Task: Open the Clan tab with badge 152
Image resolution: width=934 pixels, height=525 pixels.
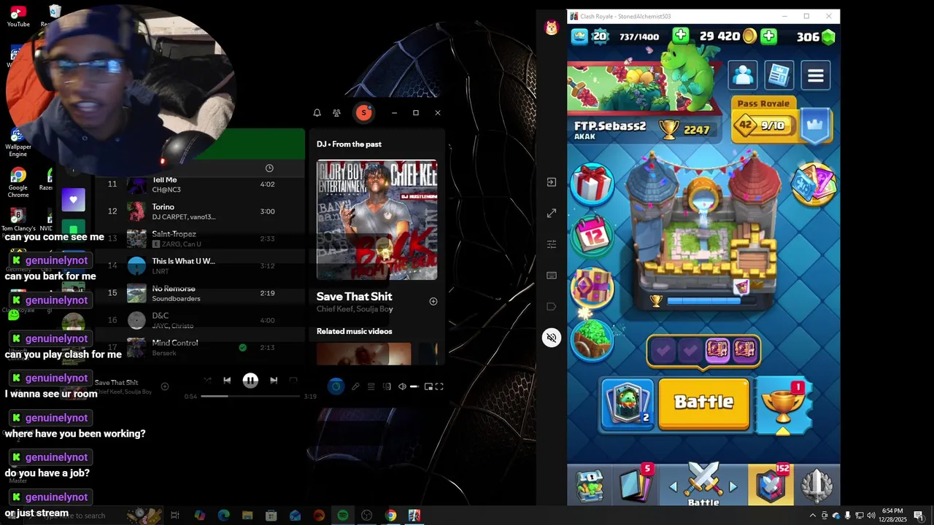Action: click(772, 484)
